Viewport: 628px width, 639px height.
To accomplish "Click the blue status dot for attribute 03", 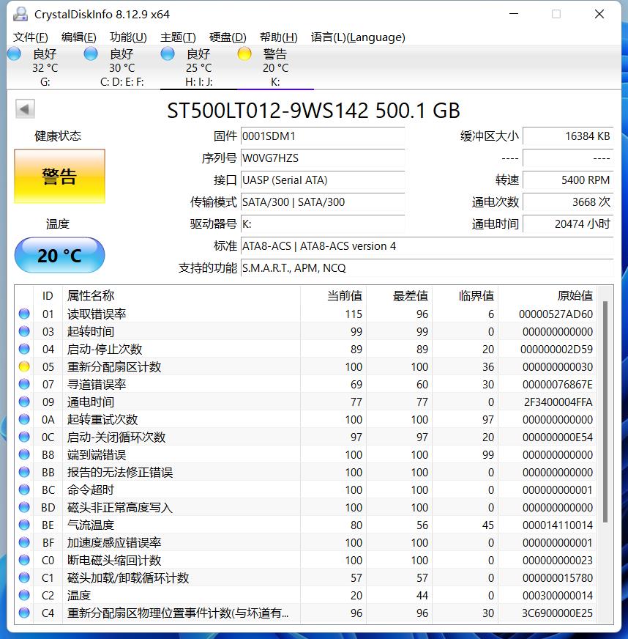I will pyautogui.click(x=24, y=331).
